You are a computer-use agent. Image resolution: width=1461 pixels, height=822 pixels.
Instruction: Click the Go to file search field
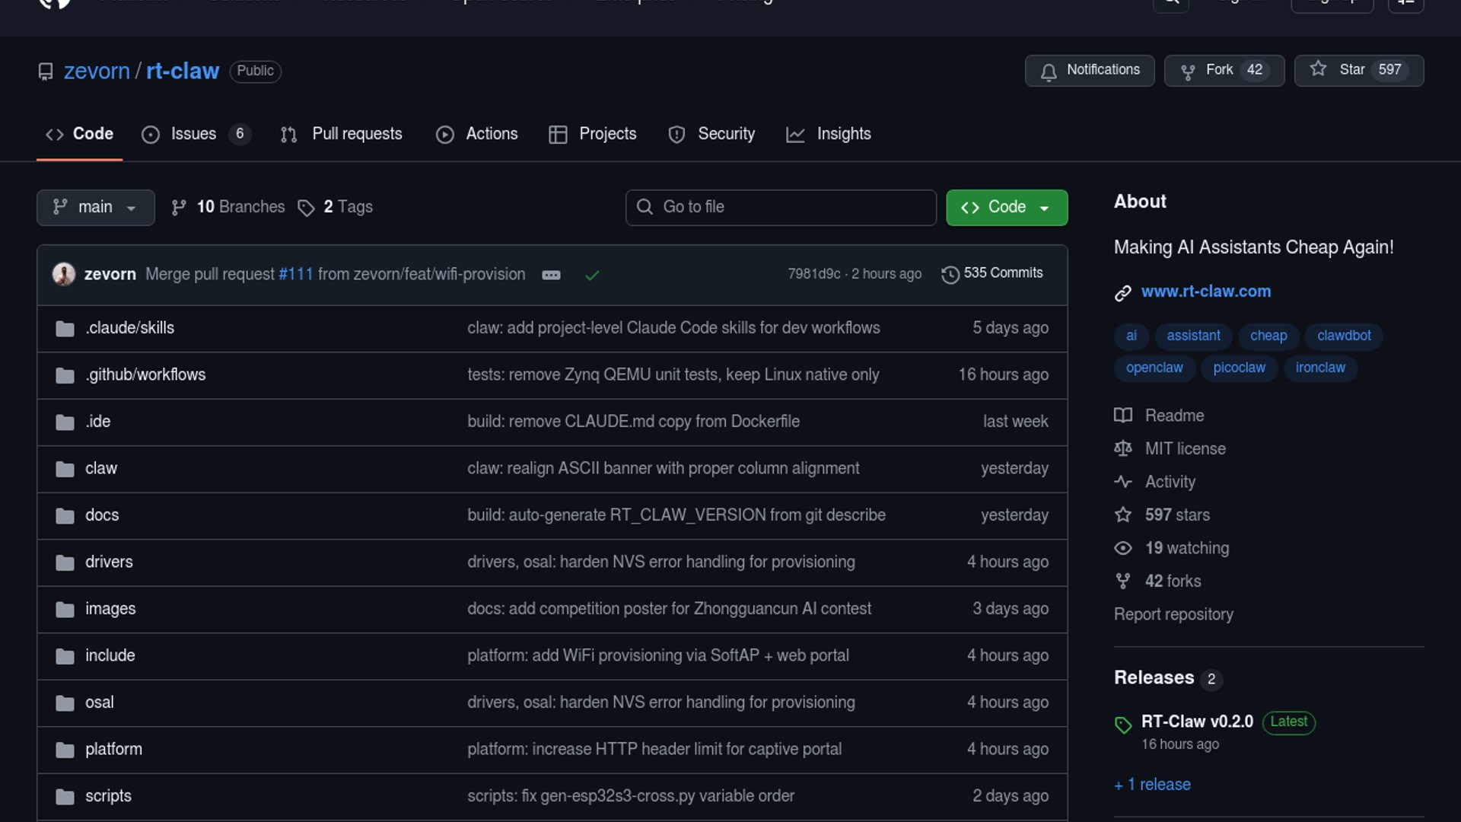pyautogui.click(x=781, y=207)
